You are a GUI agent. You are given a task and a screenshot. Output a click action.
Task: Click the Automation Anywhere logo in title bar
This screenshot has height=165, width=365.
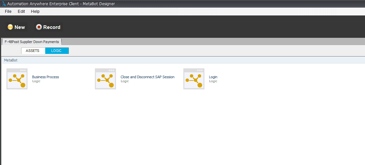(x=3, y=4)
